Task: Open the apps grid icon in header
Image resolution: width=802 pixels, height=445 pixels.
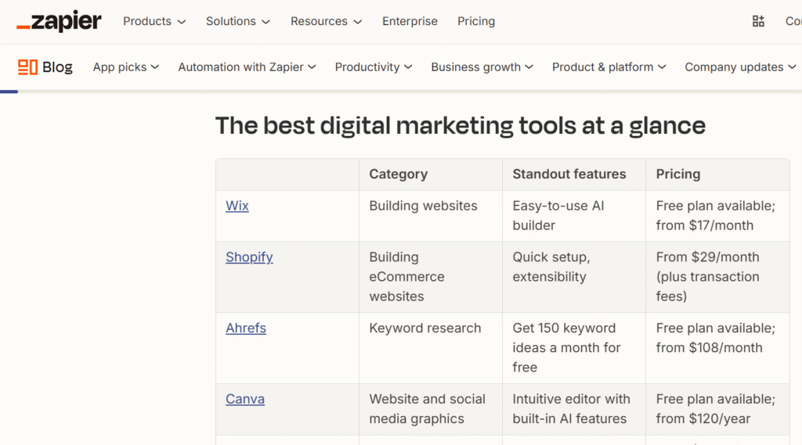Action: (758, 21)
